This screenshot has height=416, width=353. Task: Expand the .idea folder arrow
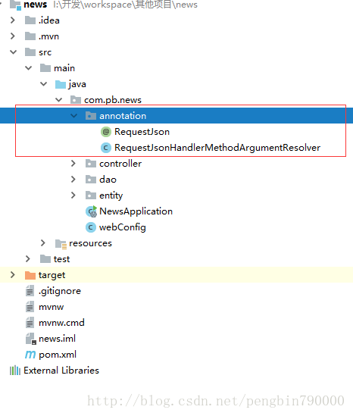[x=12, y=20]
